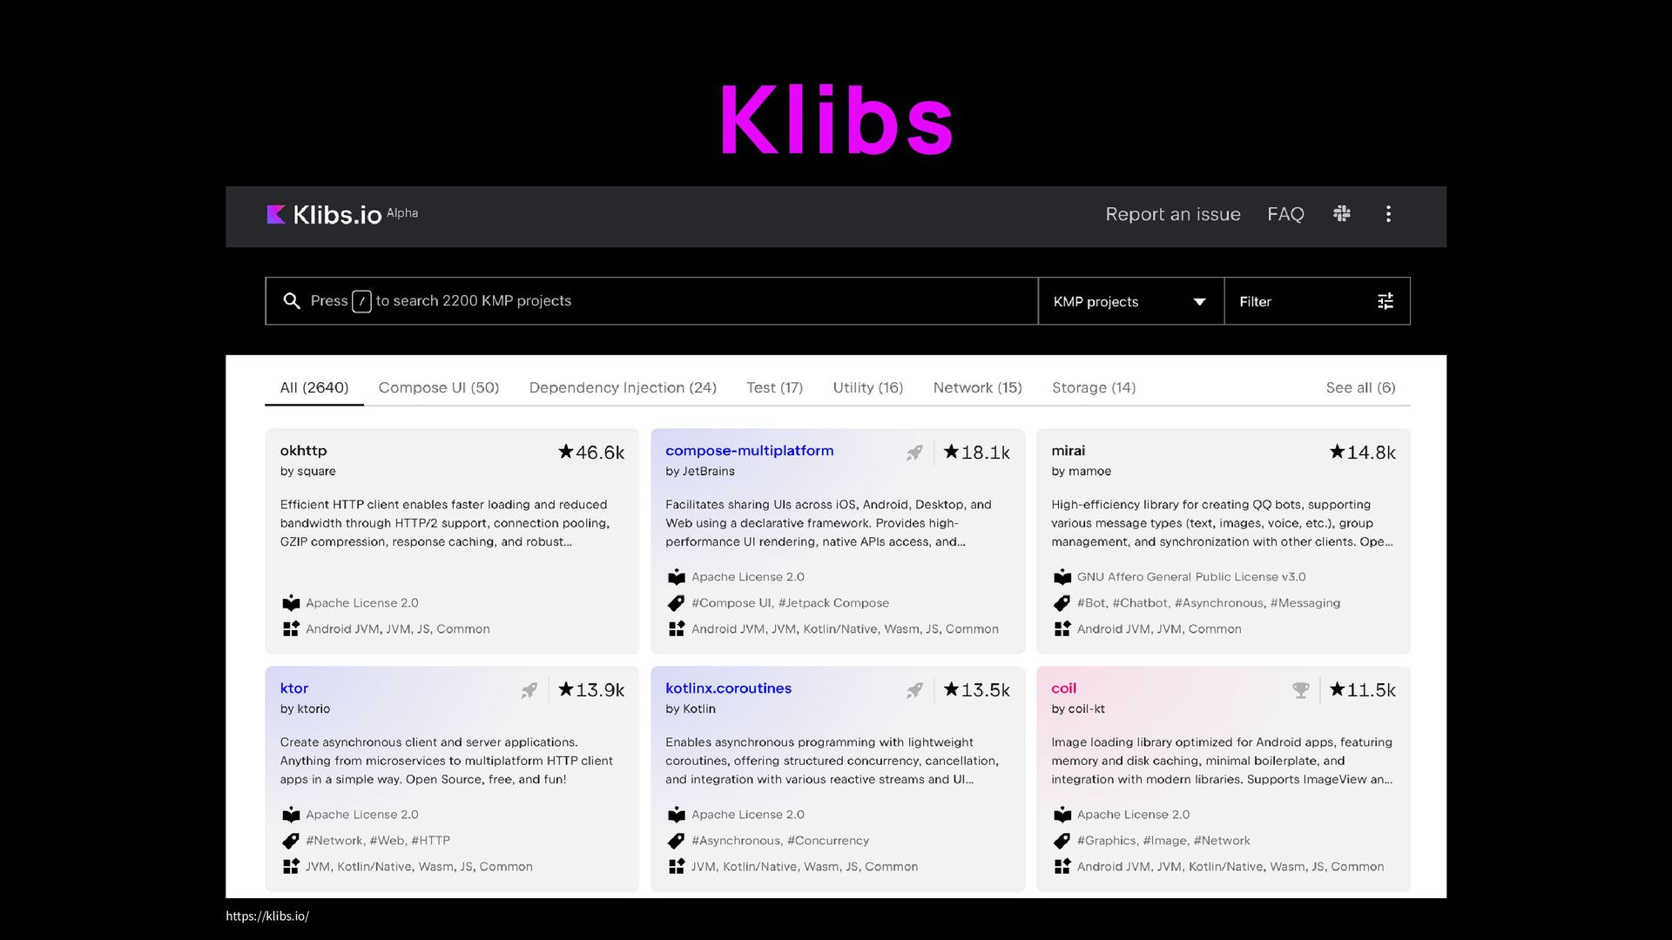Open the Filter panel

point(1317,301)
